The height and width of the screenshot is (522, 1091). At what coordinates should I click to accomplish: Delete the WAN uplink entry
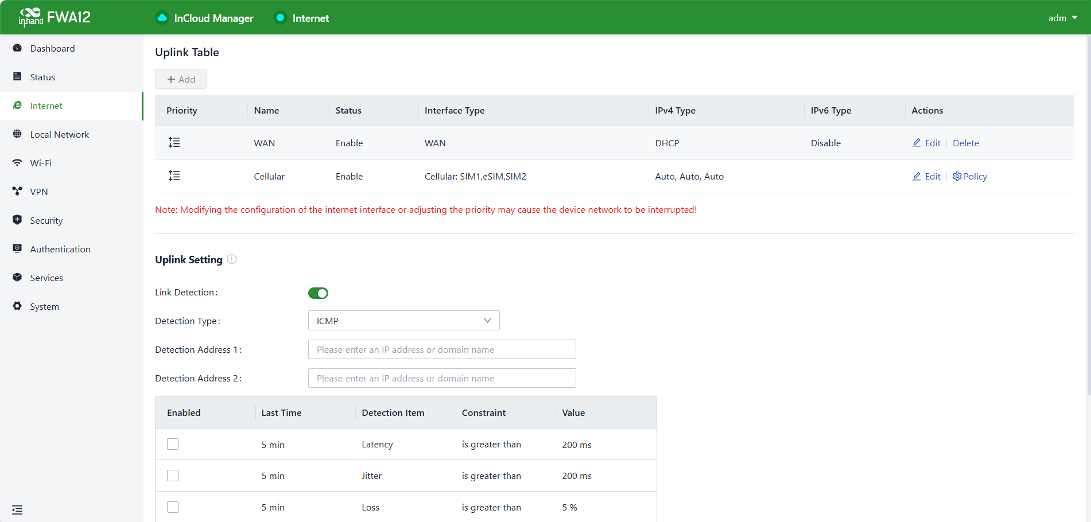coord(965,143)
